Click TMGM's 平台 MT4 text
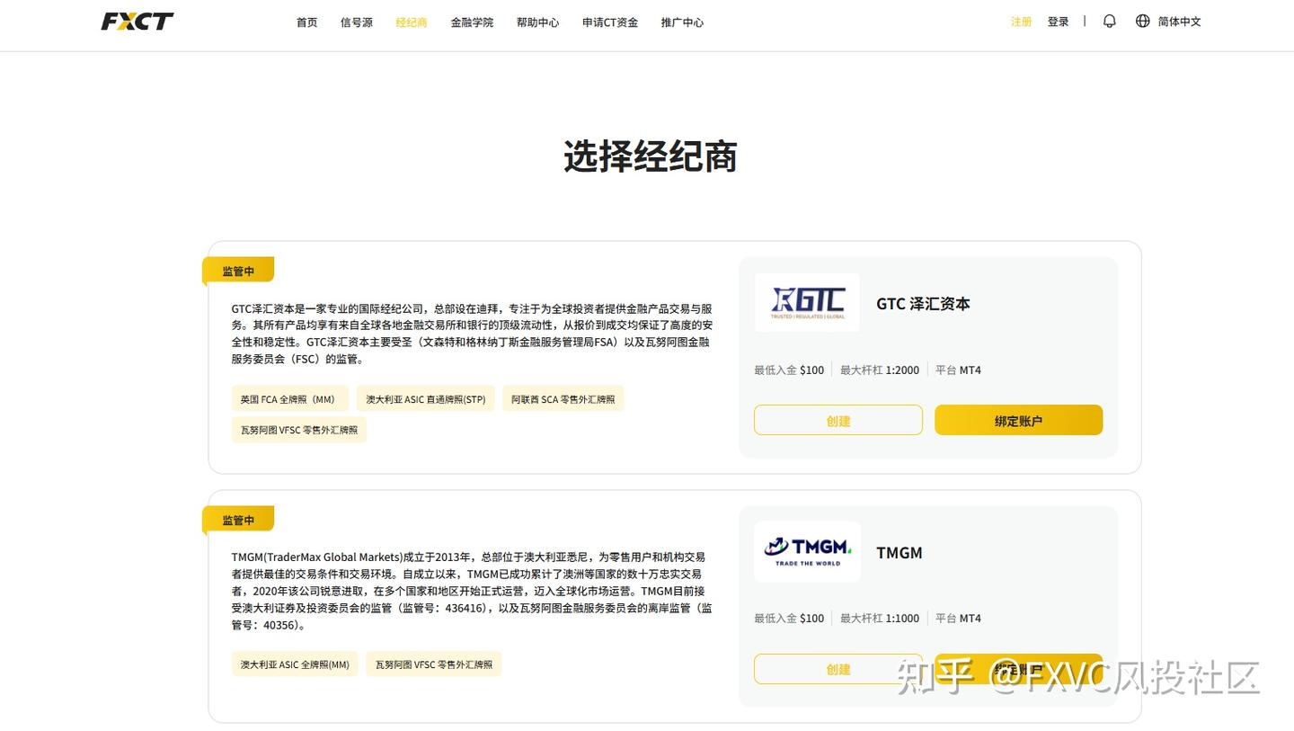Screen dimensions: 1294x731 click(x=958, y=618)
